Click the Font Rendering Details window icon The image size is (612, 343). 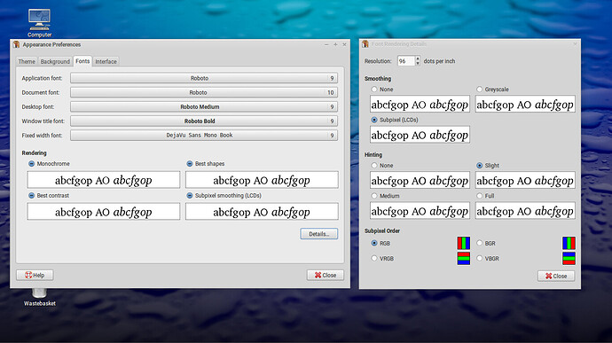tap(365, 44)
